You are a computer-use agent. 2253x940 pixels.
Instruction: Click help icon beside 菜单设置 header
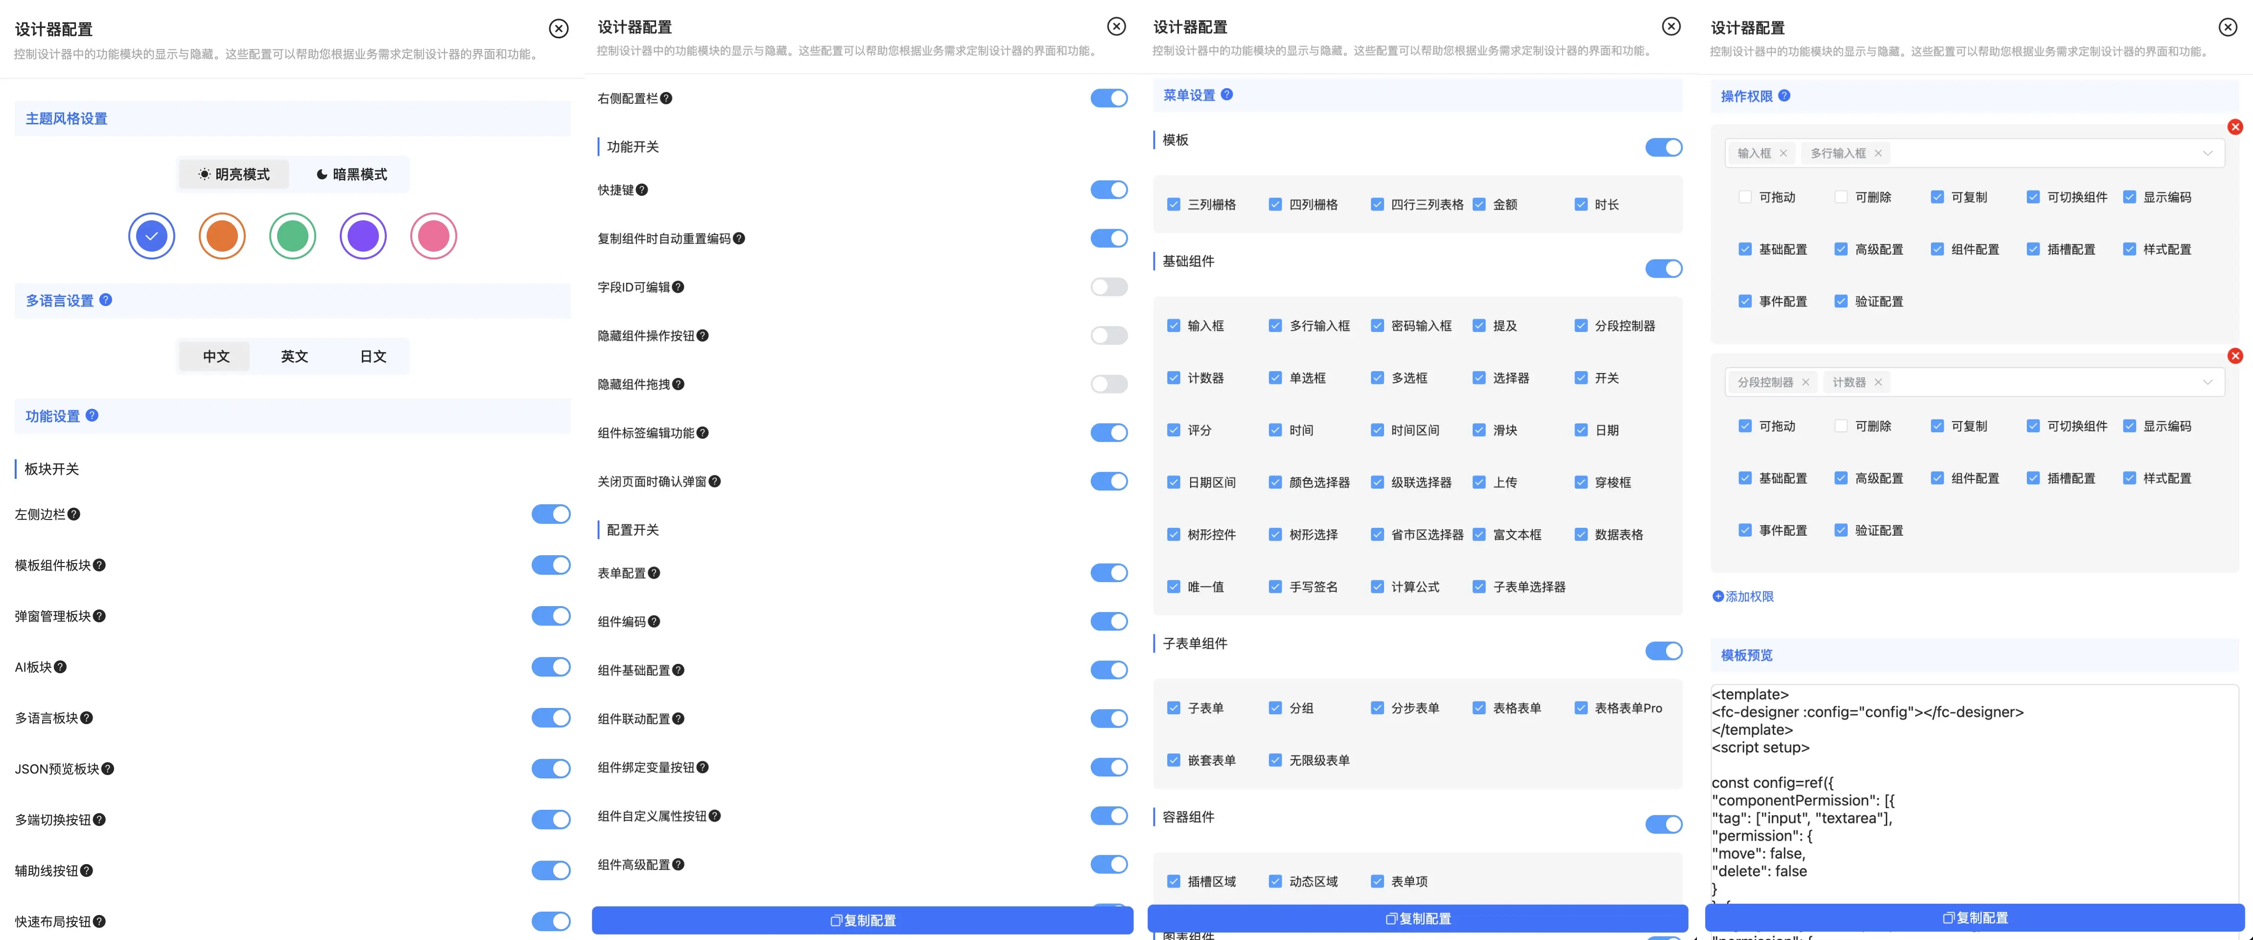click(1227, 94)
